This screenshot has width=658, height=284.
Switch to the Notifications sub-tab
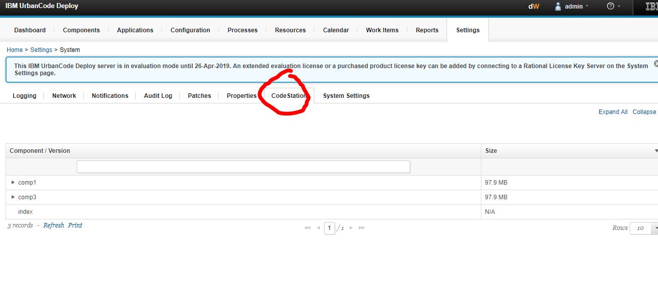110,96
